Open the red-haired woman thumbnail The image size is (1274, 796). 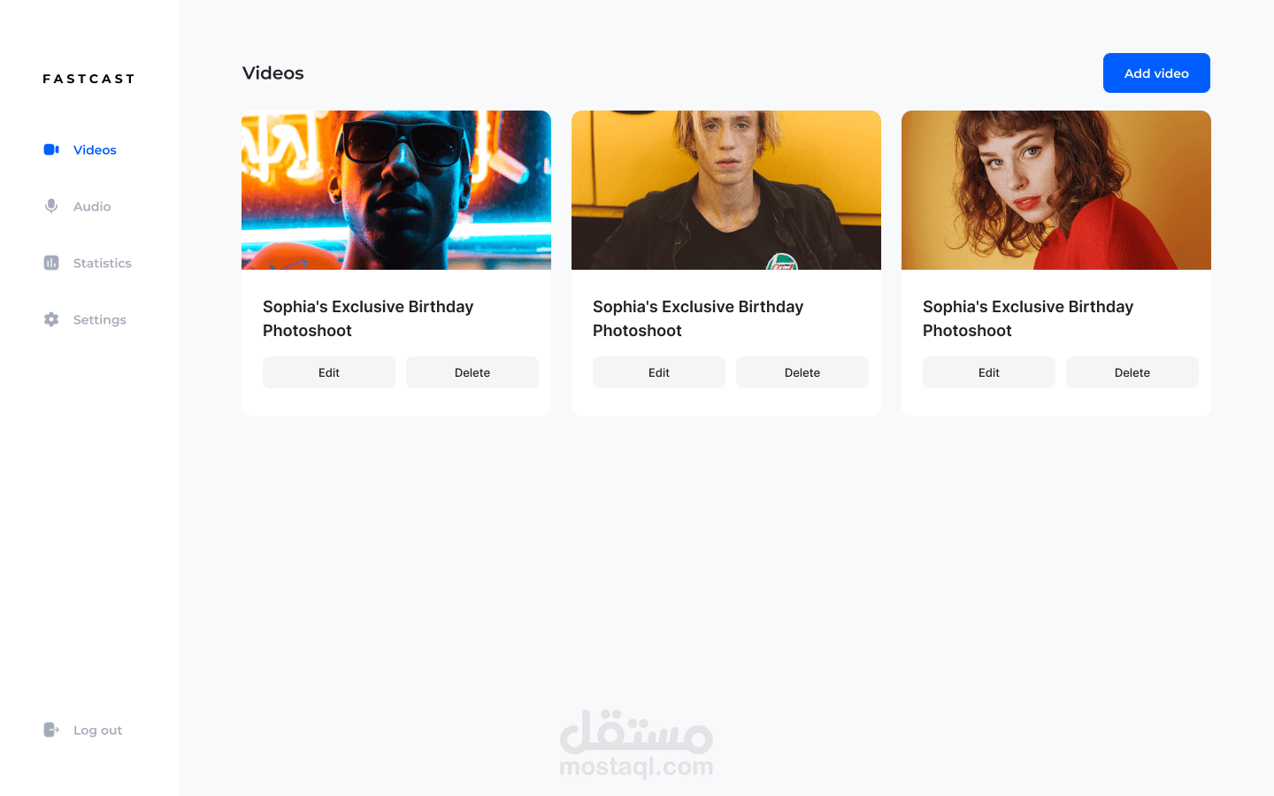click(1056, 190)
